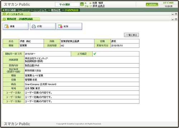
Task: Select the 製品企画(PM) value
Action: point(82,65)
